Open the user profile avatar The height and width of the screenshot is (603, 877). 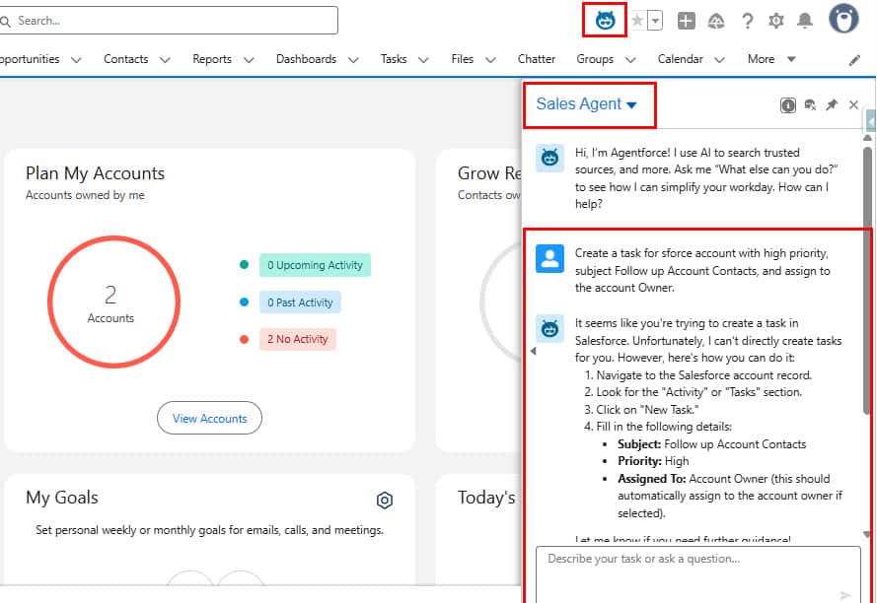[843, 19]
